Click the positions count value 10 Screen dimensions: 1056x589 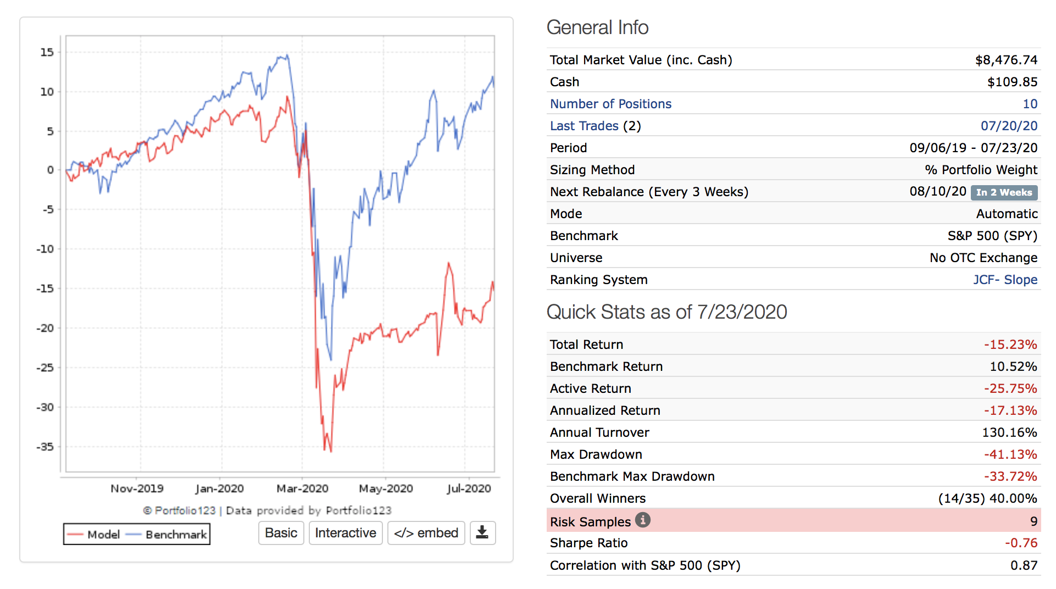click(1030, 104)
